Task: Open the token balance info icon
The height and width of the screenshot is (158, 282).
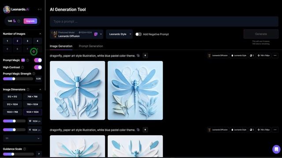Action: [x=19, y=21]
